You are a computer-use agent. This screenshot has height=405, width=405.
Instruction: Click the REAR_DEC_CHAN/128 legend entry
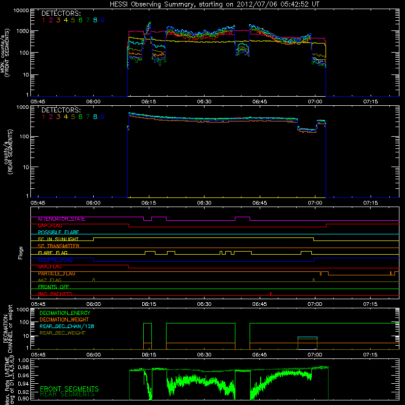[x=67, y=326]
